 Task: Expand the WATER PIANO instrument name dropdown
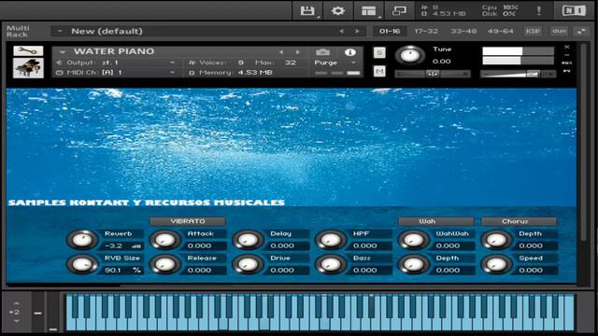coord(63,52)
